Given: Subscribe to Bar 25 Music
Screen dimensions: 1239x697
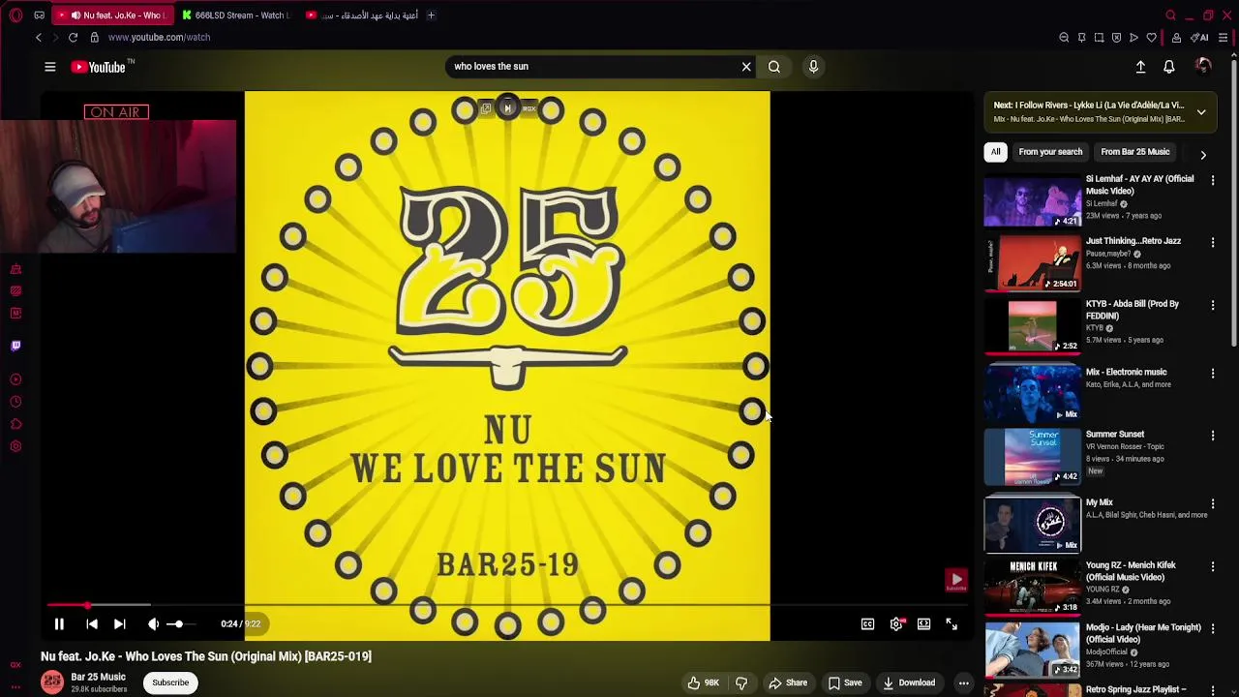Looking at the screenshot, I should pyautogui.click(x=170, y=682).
